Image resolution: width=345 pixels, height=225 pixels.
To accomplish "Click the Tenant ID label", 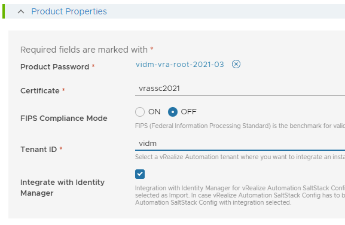I will [38, 149].
